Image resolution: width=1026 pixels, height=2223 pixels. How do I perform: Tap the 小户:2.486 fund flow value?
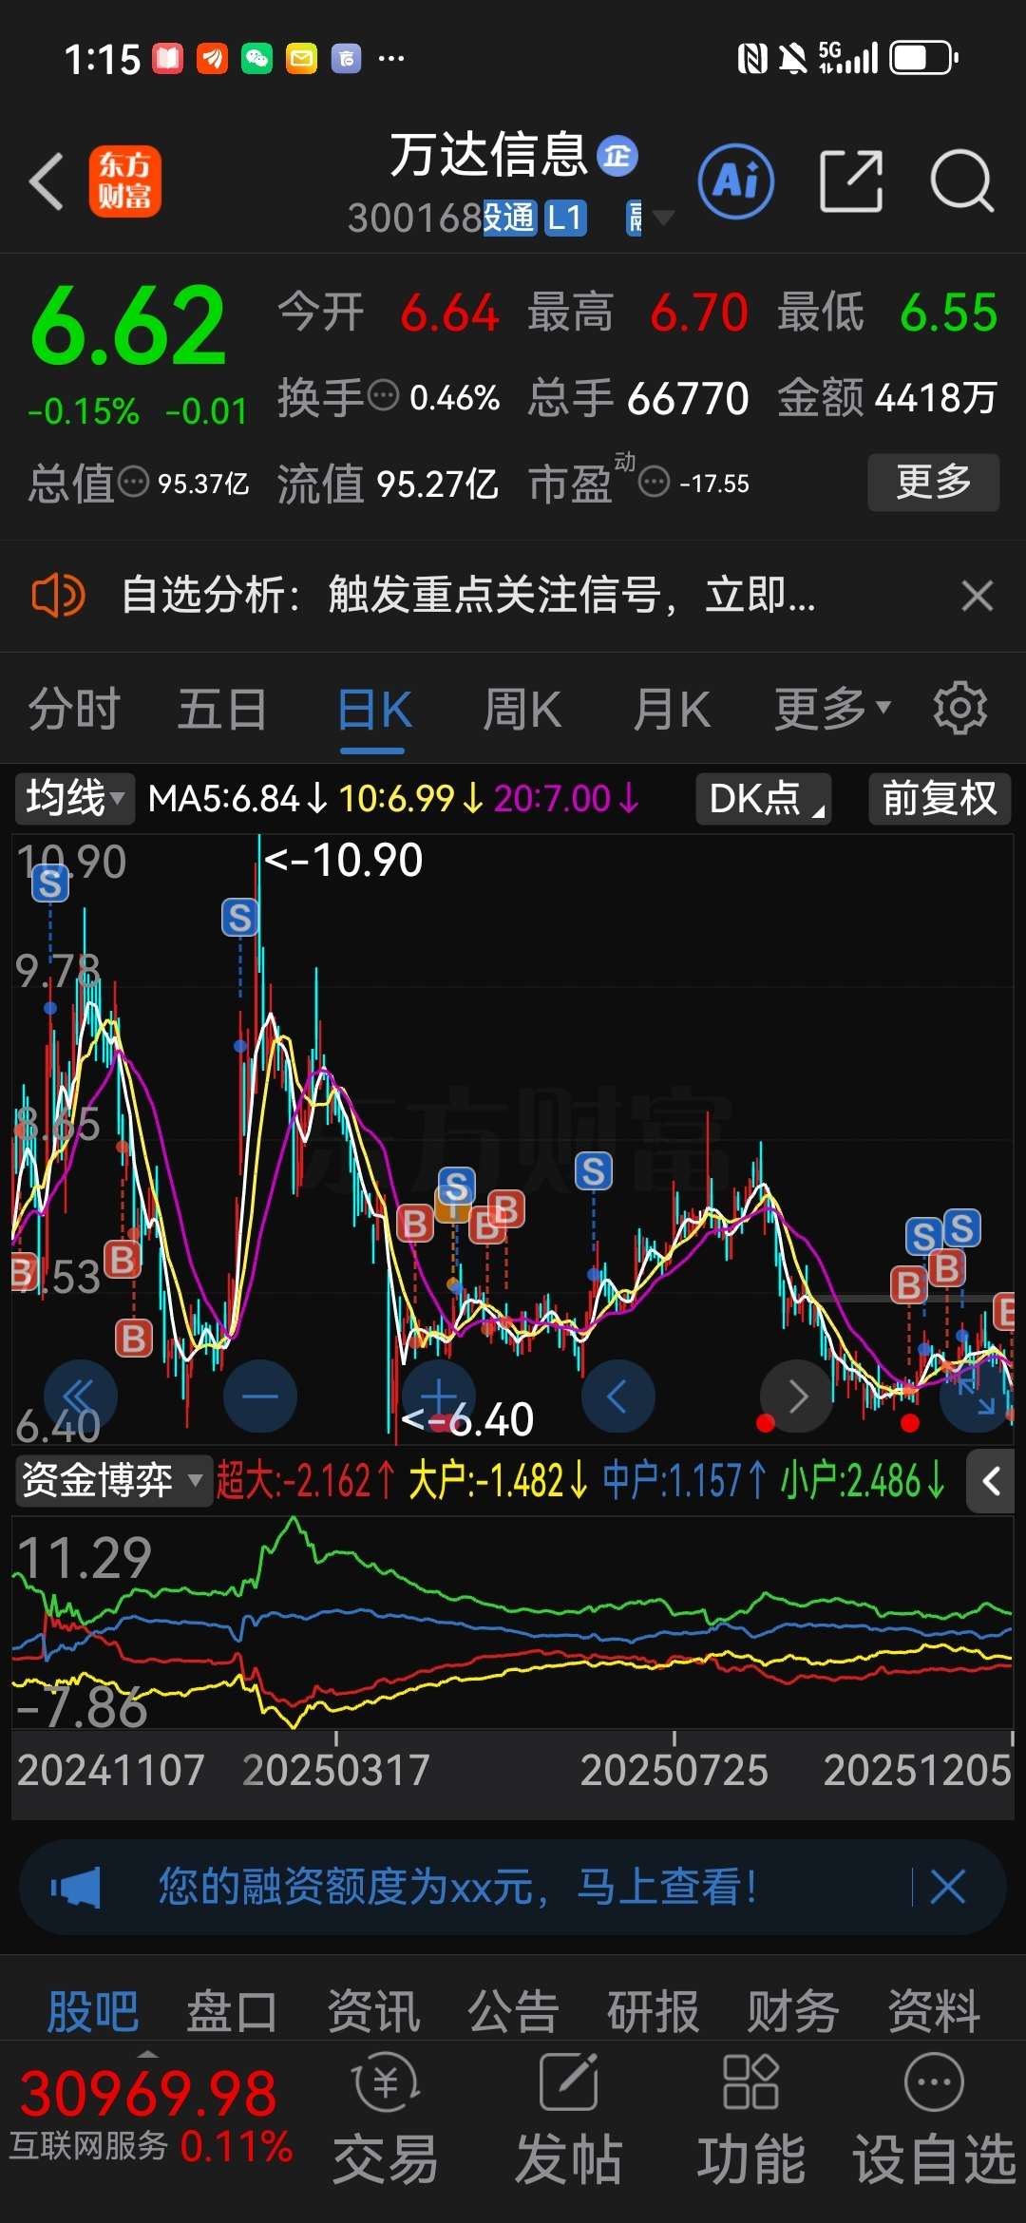864,1480
